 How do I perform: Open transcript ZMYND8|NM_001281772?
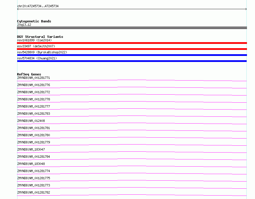pos(34,92)
